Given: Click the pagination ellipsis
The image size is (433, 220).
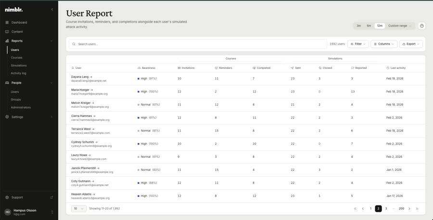Looking at the screenshot, I should pyautogui.click(x=394, y=208).
